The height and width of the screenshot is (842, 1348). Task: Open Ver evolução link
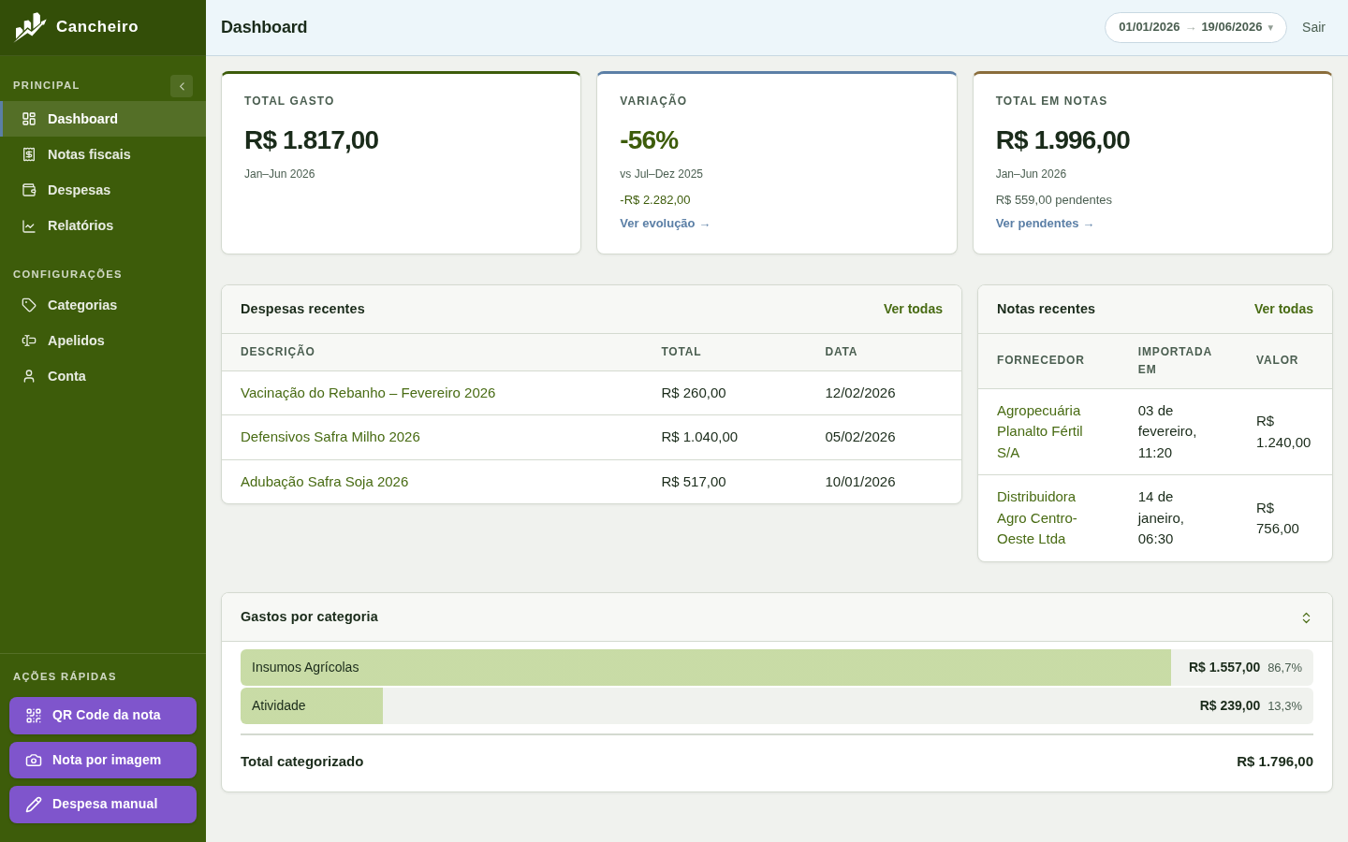665,224
